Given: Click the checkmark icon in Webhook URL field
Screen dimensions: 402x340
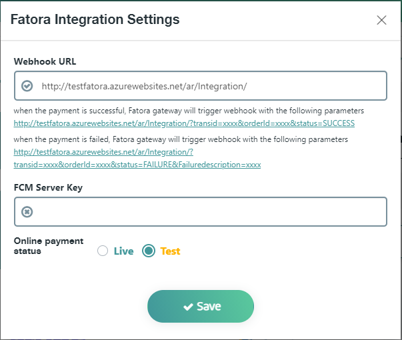Looking at the screenshot, I should click(x=27, y=86).
